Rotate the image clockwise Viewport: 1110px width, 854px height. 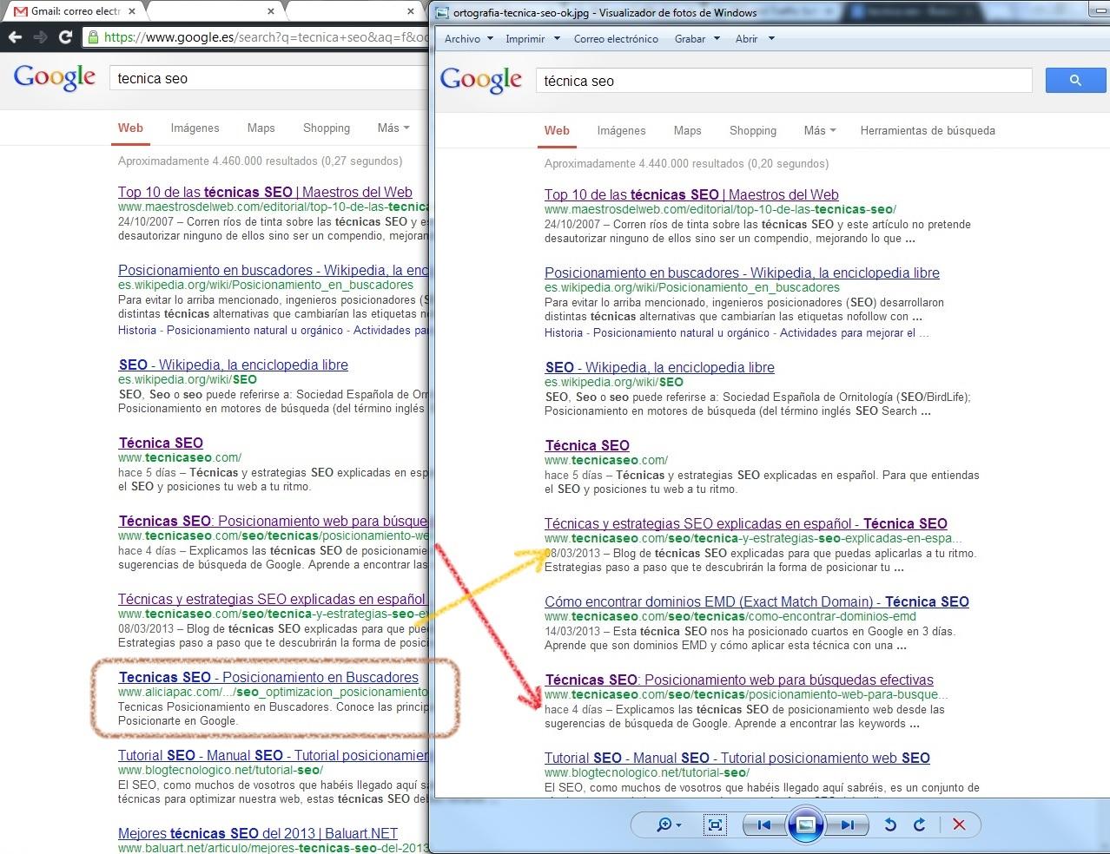920,824
